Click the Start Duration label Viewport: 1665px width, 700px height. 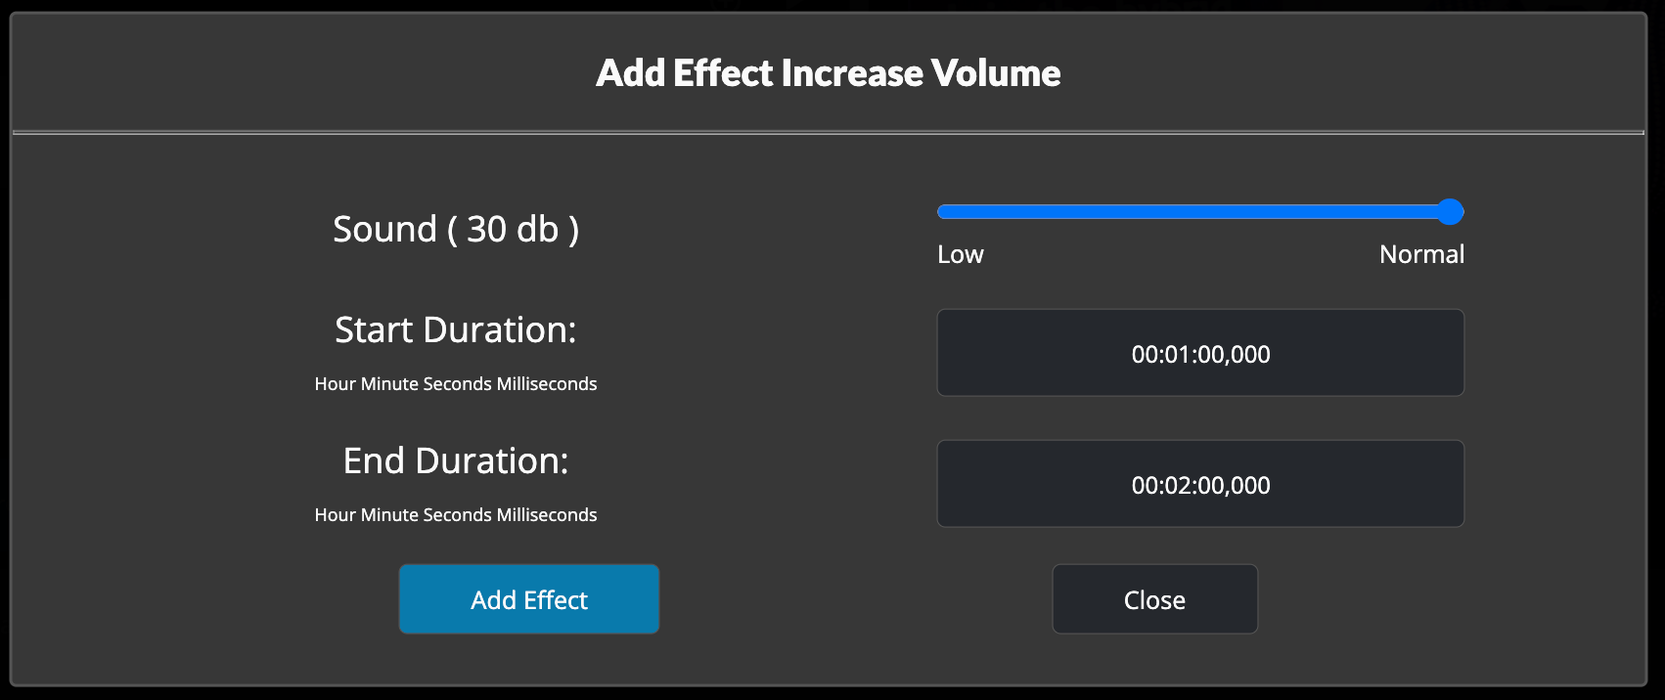456,330
